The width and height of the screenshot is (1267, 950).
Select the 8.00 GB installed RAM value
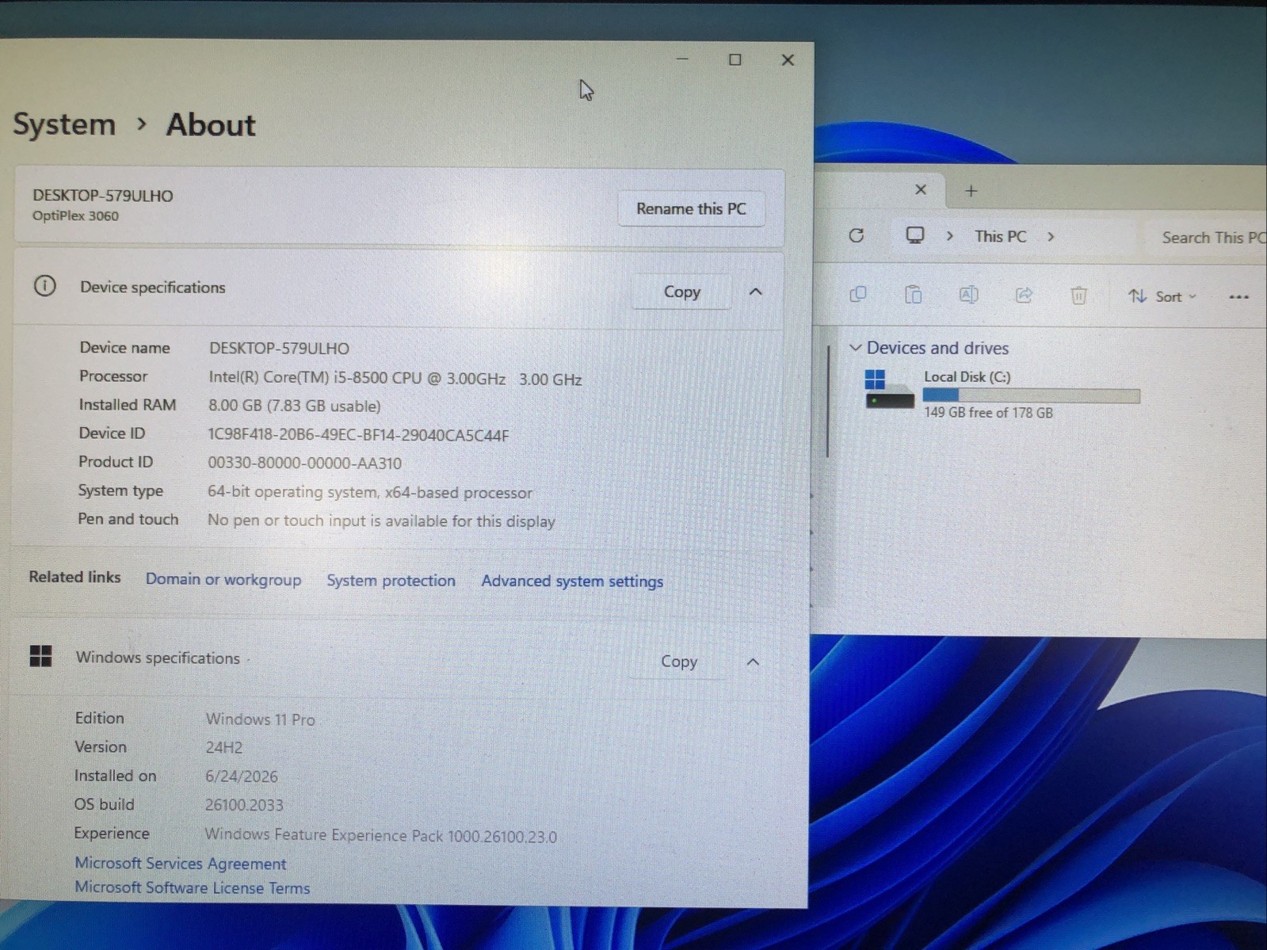tap(294, 406)
